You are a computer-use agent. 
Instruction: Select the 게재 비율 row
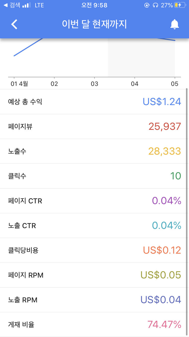[x=94, y=324]
